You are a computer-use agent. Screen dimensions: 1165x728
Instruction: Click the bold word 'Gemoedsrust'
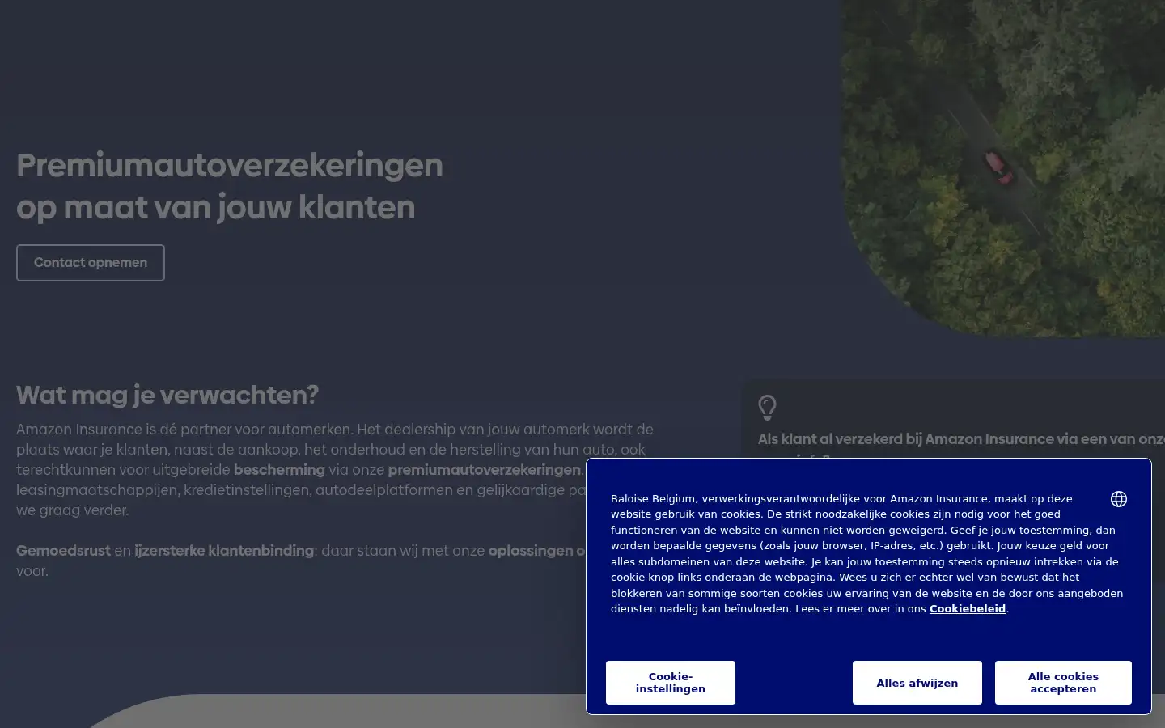coord(63,551)
